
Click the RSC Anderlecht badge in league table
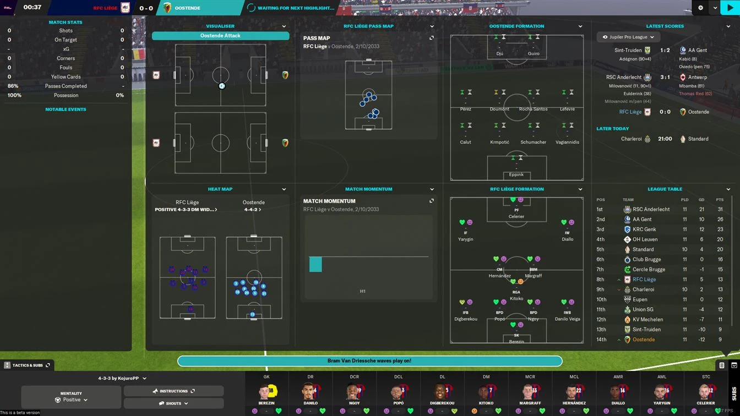(627, 209)
